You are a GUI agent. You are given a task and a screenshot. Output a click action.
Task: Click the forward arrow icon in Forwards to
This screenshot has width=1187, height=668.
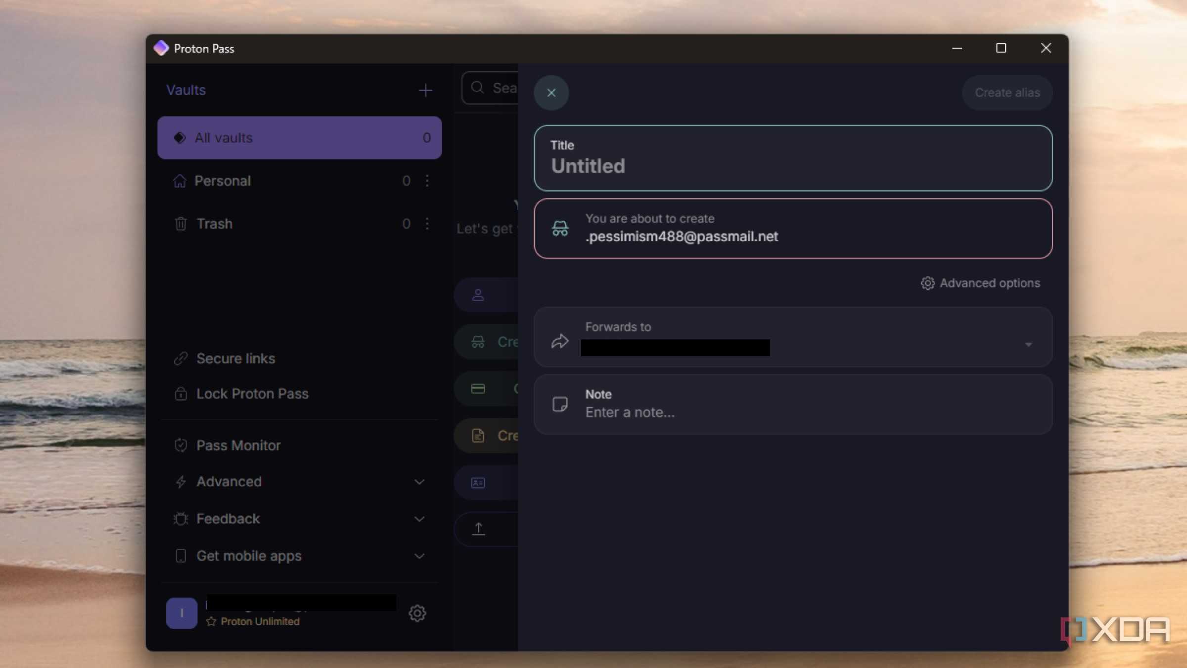pos(560,341)
